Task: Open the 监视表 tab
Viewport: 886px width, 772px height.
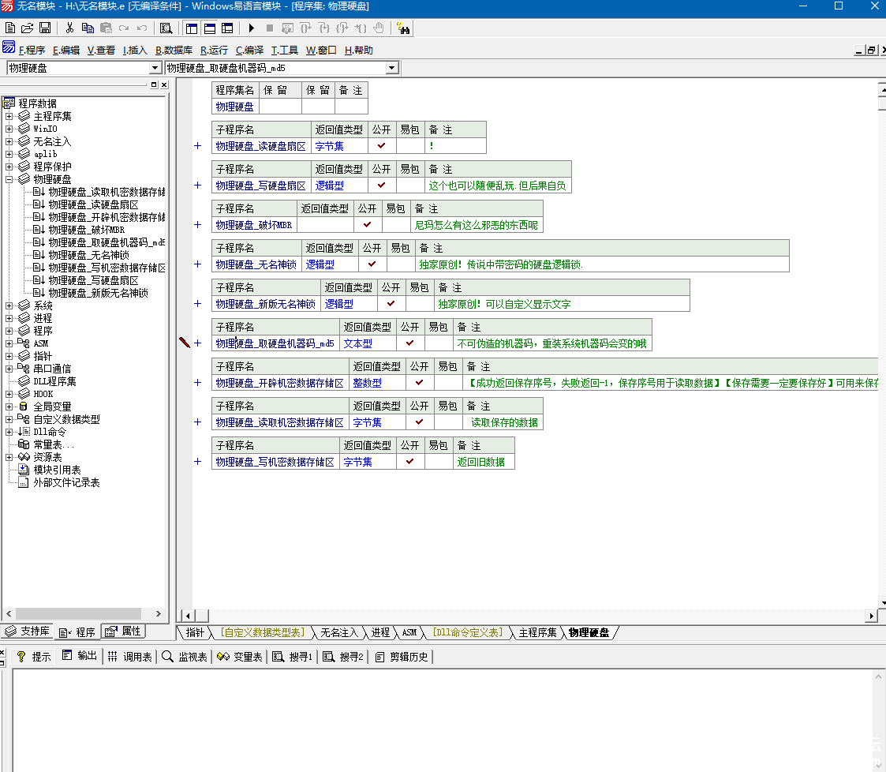Action: (185, 657)
